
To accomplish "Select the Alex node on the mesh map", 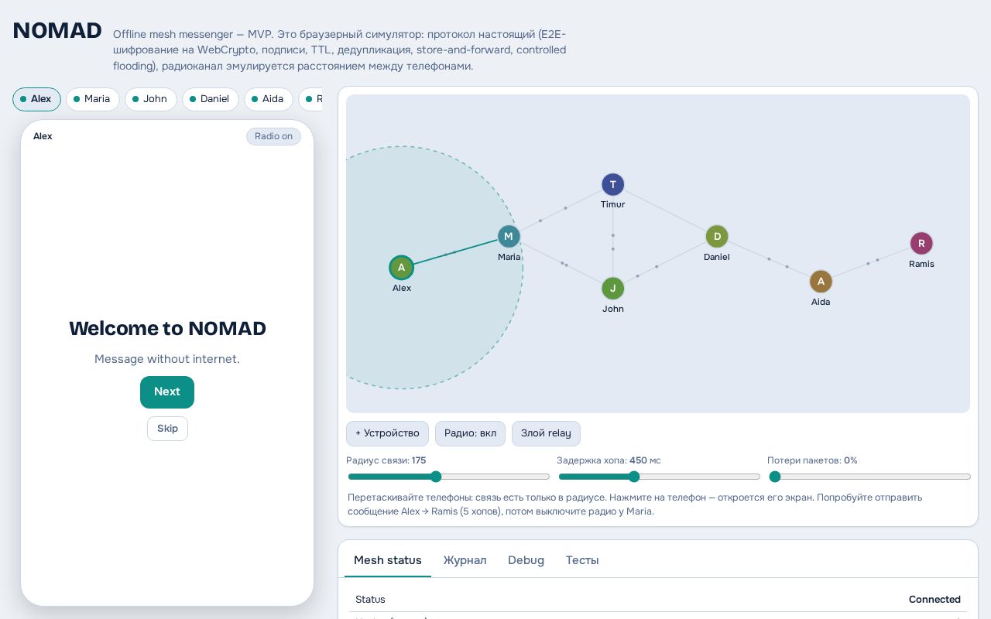I will pos(401,268).
